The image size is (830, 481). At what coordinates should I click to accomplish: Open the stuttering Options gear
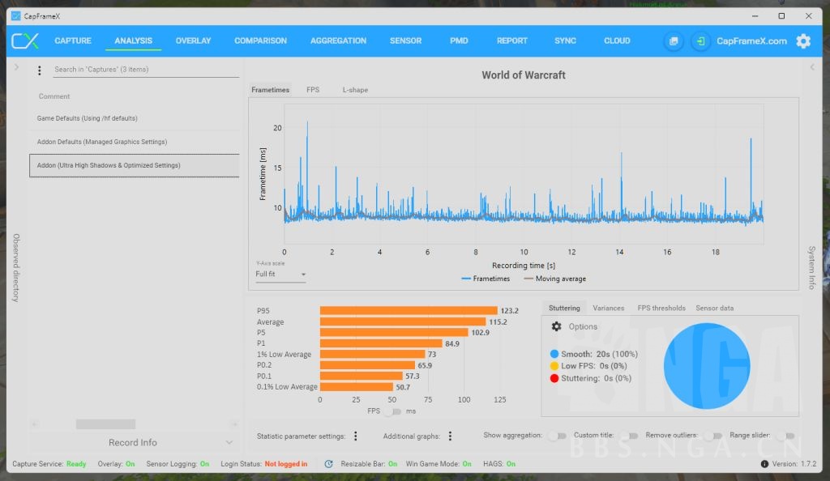click(556, 326)
